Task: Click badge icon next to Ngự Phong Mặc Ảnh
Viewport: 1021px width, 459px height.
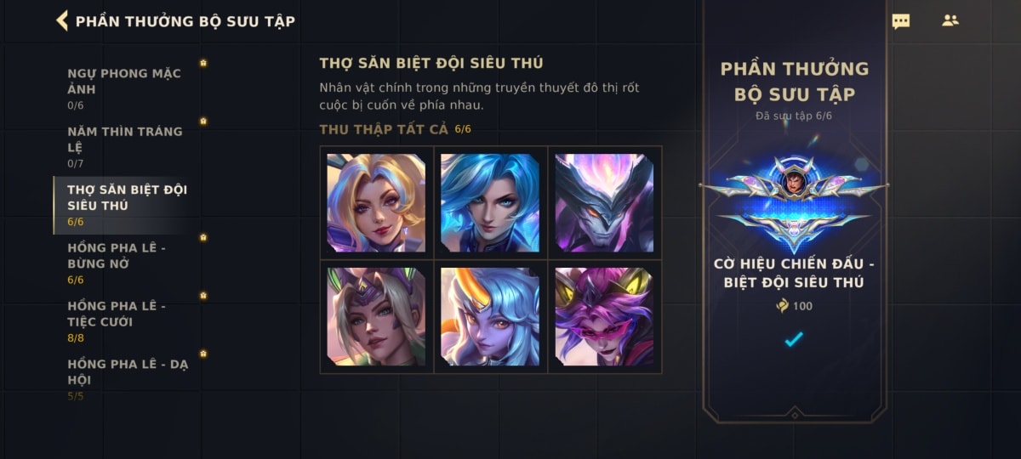Action: pyautogui.click(x=202, y=63)
